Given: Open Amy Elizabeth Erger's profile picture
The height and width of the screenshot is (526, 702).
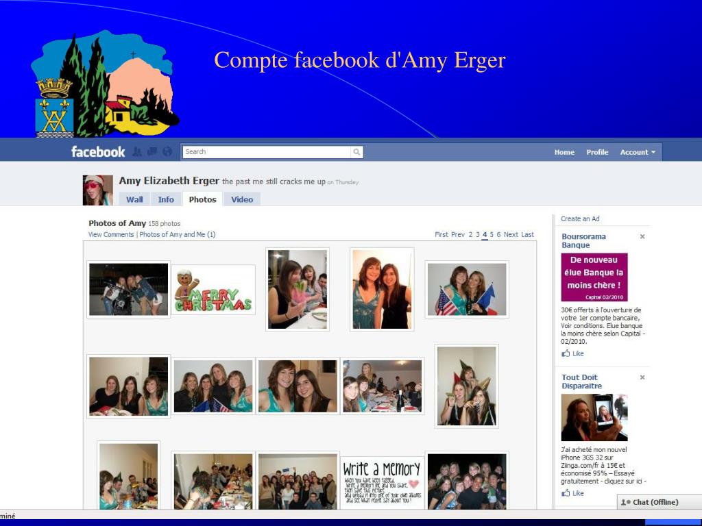Looking at the screenshot, I should click(97, 190).
